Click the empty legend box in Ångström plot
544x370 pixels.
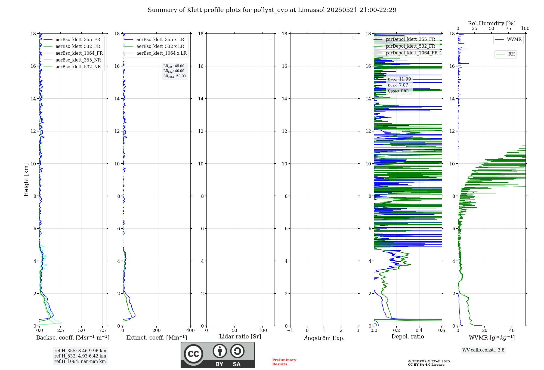click(x=354, y=38)
